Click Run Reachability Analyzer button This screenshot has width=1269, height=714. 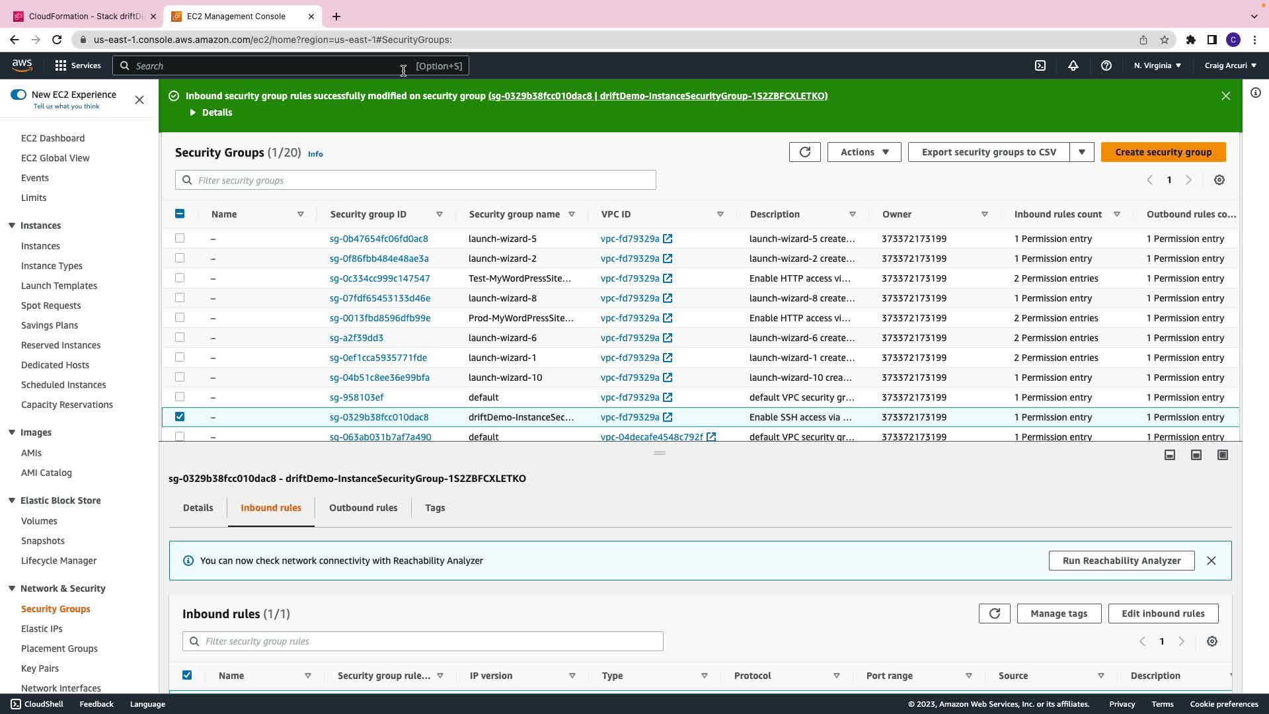point(1121,561)
